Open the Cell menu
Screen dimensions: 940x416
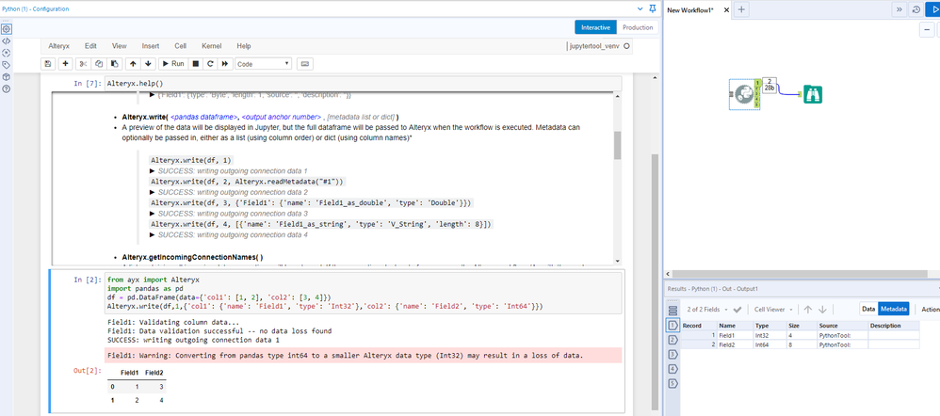tap(181, 46)
